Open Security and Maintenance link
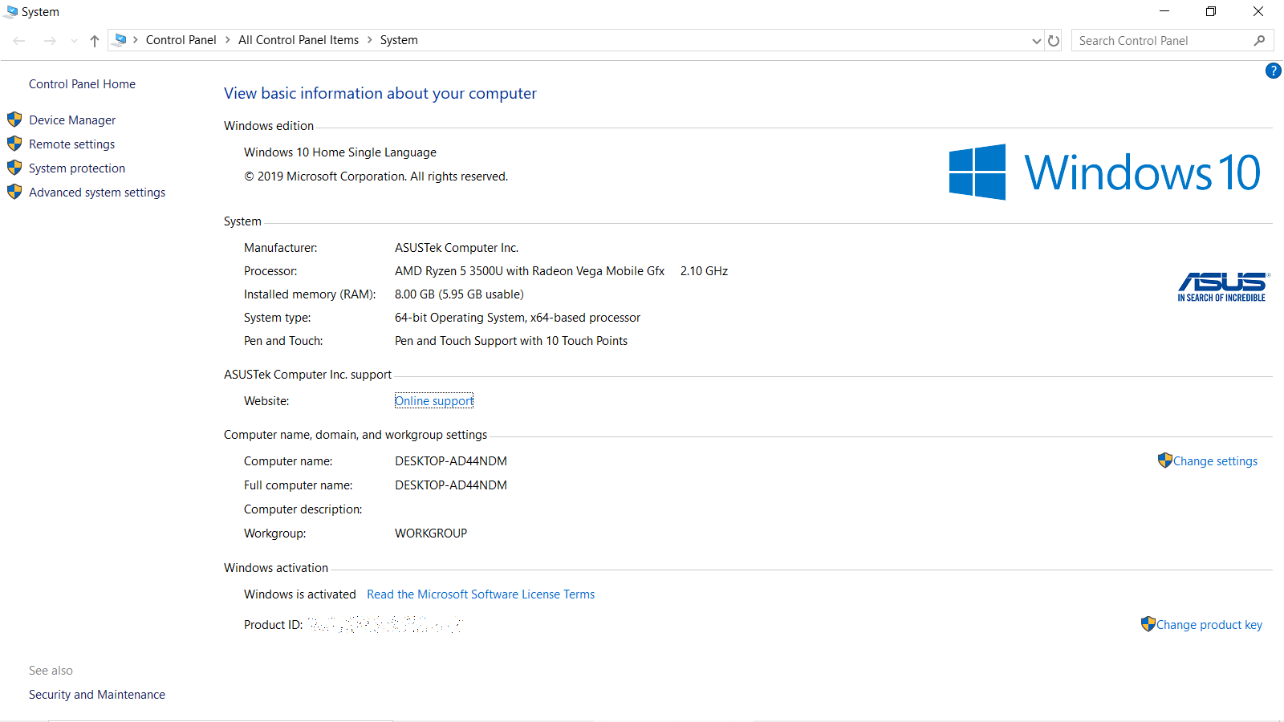The width and height of the screenshot is (1284, 722). point(97,695)
